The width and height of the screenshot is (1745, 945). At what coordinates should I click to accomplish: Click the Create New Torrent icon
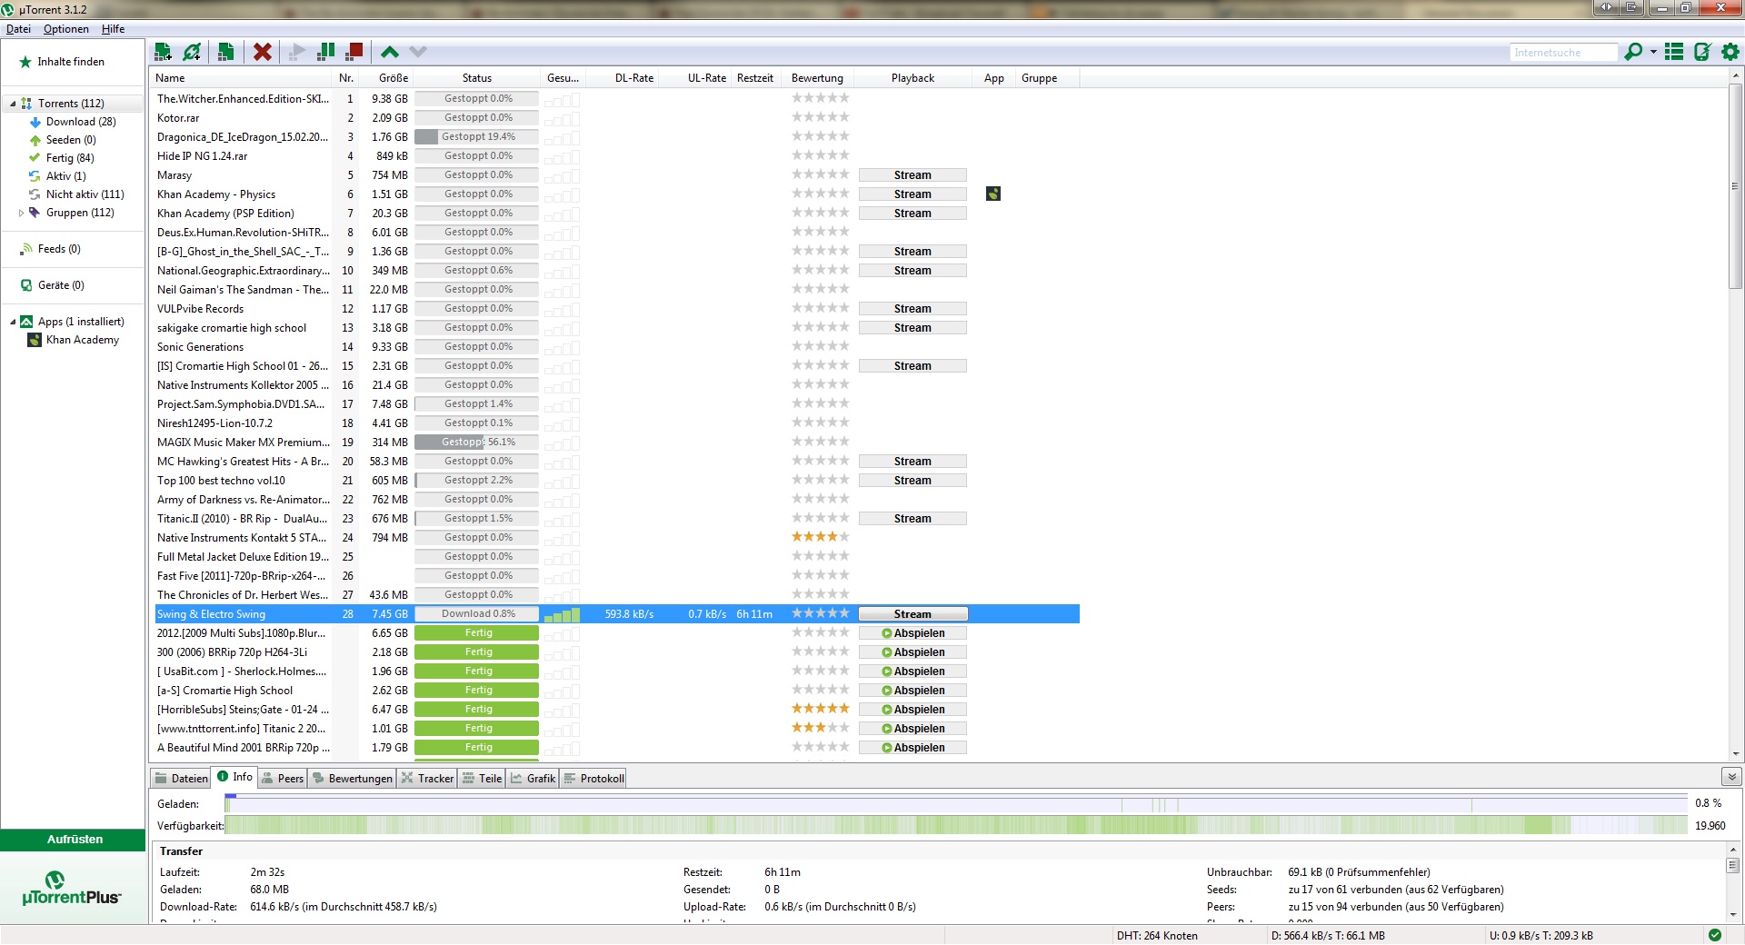(225, 52)
